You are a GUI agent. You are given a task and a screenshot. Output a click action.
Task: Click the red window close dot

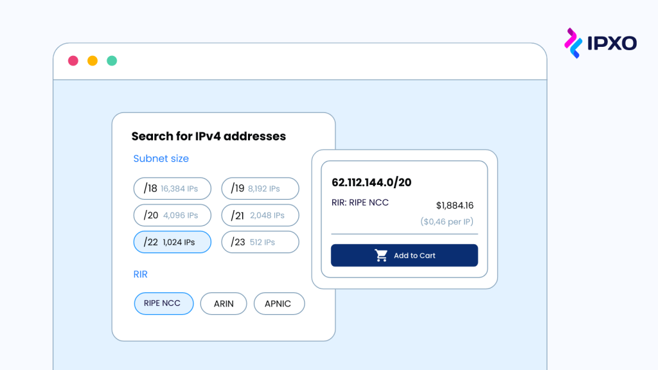[73, 61]
